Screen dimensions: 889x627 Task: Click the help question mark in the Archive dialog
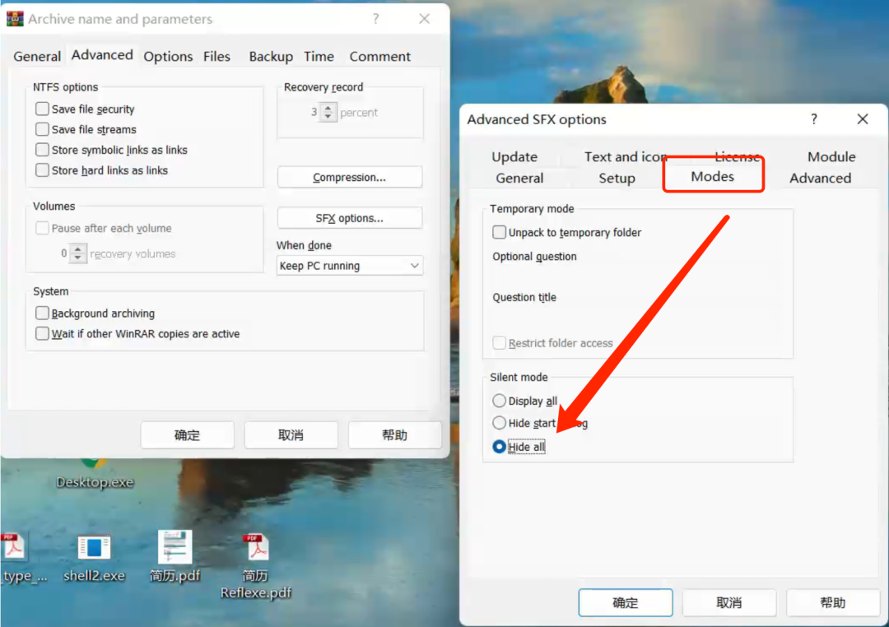(376, 19)
